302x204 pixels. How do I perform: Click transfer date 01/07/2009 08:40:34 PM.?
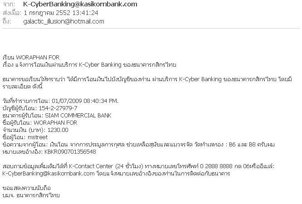(x=85, y=101)
